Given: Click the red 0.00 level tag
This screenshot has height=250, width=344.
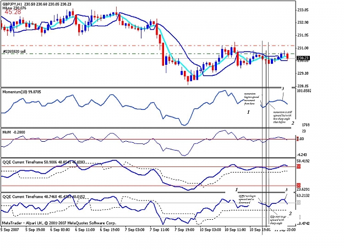Looking at the screenshot, I should click(x=301, y=139).
